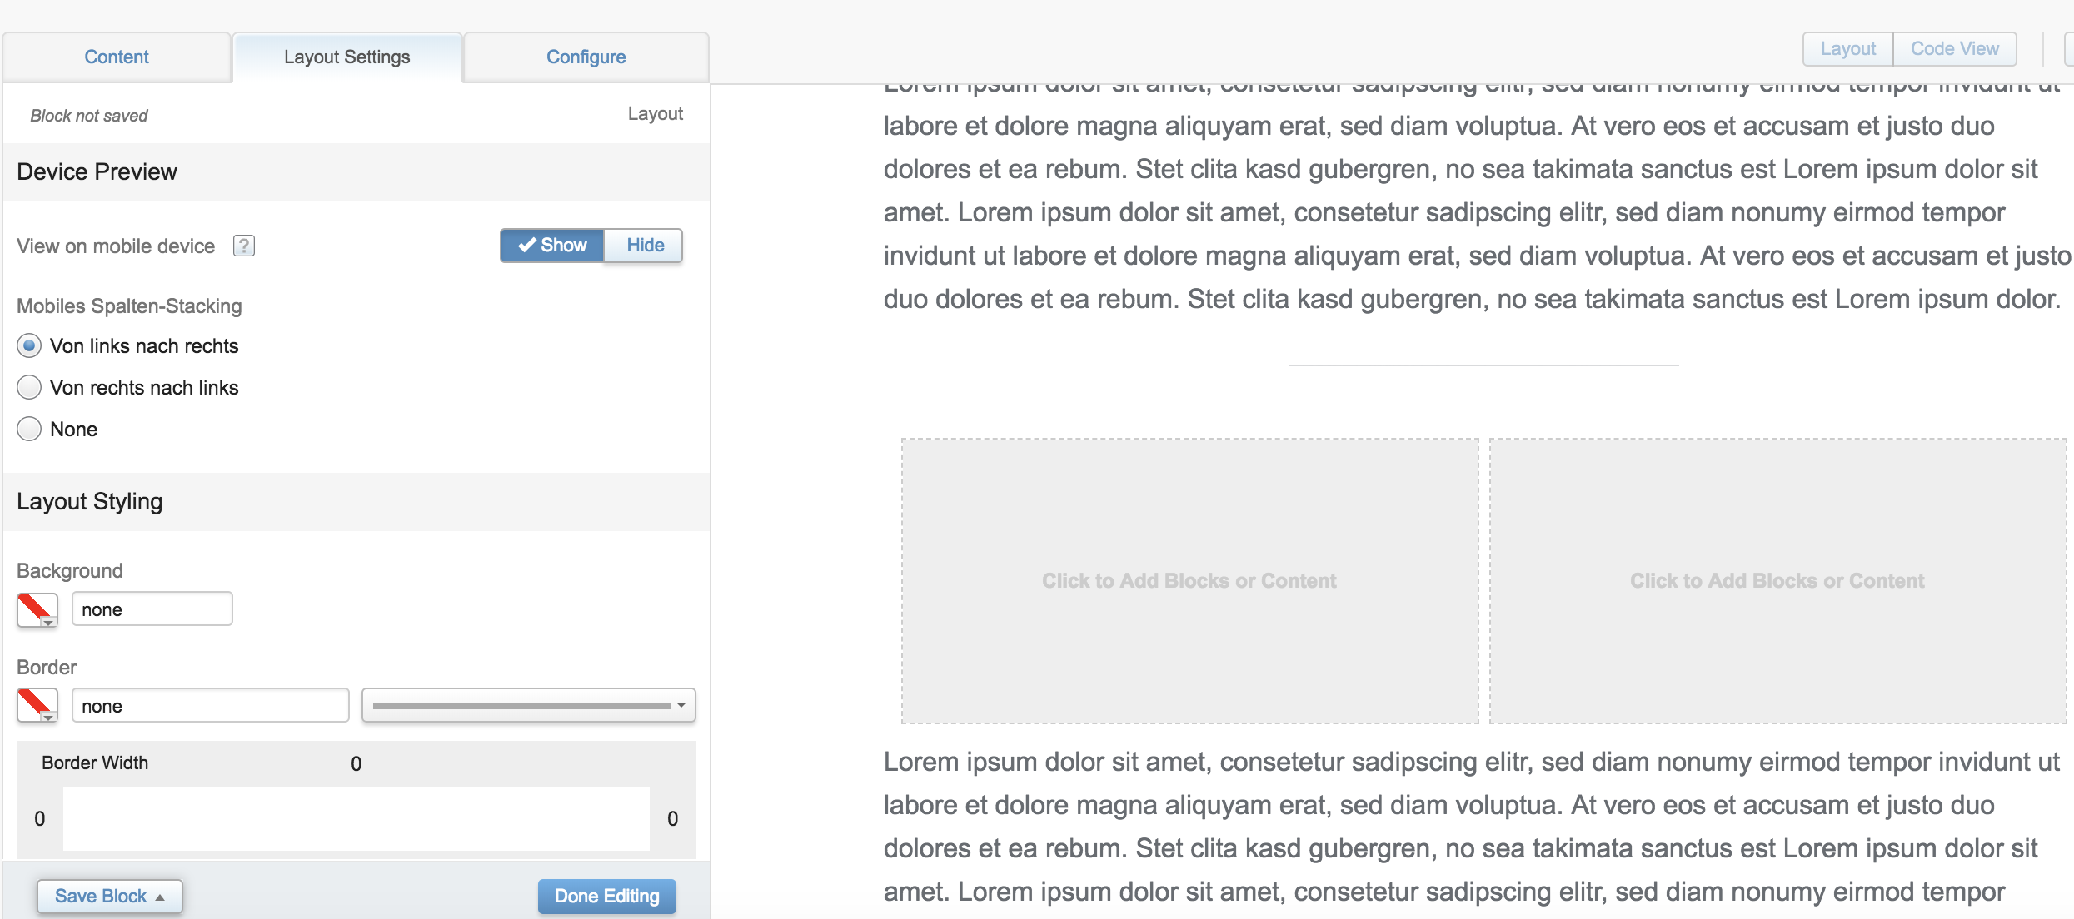Viewport: 2074px width, 919px height.
Task: Click 'Click to Add Blocks or Content' left column
Action: point(1188,579)
